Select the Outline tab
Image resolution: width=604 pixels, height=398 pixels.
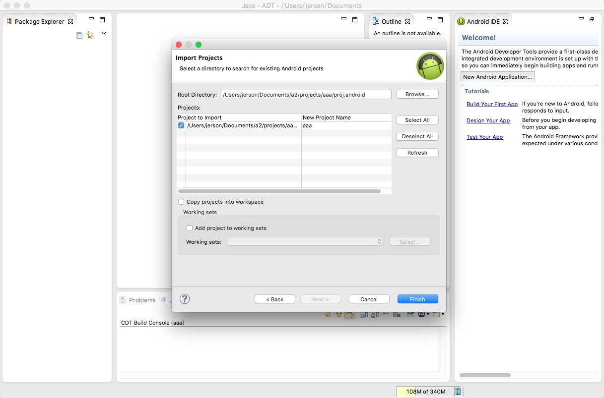coord(391,21)
